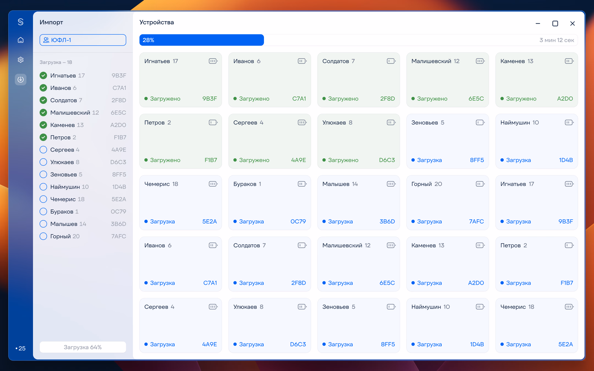Screen dimensions: 594x371
Task: Click battery icon on Солдатов 7 loaded card
Action: (391, 61)
